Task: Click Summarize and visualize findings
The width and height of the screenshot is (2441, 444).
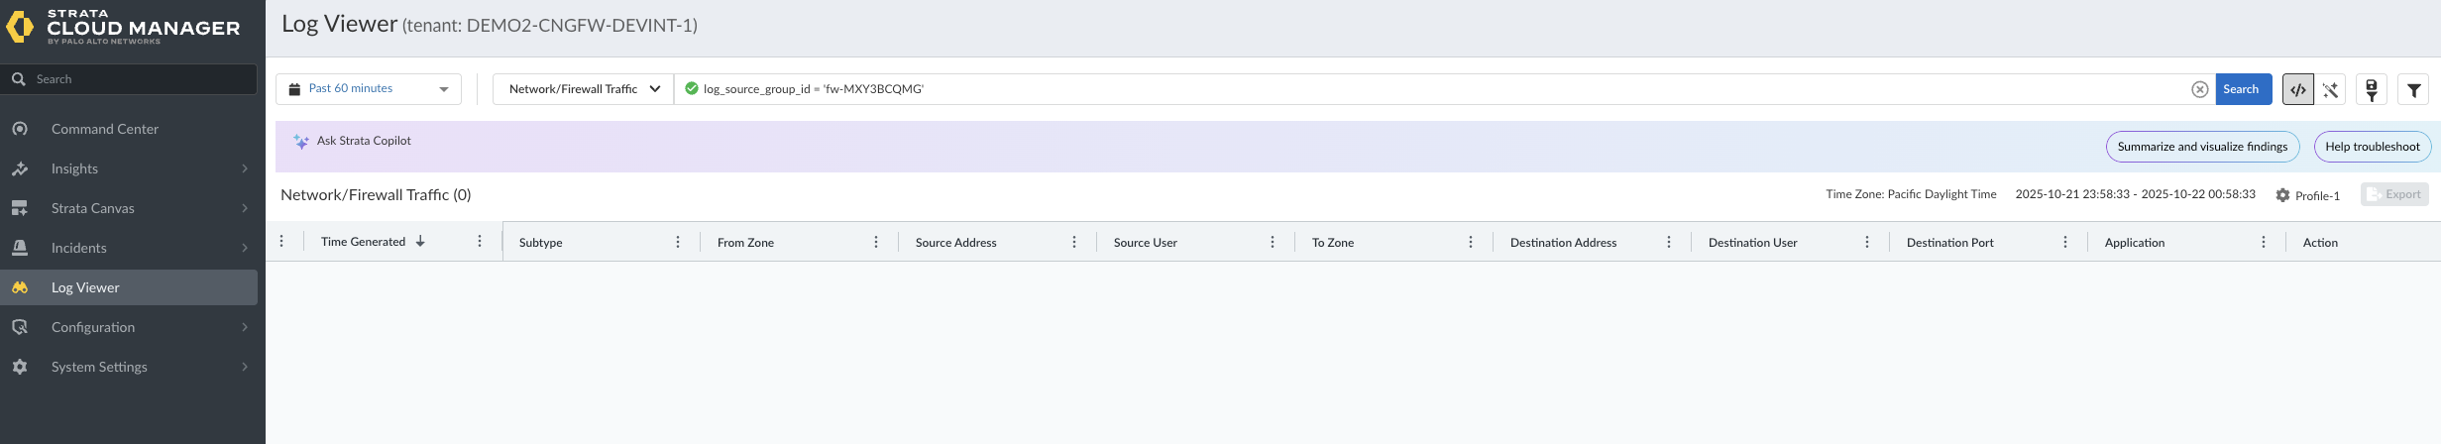Action: (2202, 147)
